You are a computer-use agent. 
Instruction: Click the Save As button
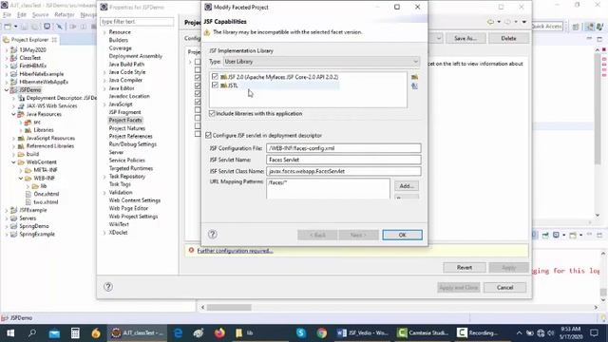tap(465, 38)
